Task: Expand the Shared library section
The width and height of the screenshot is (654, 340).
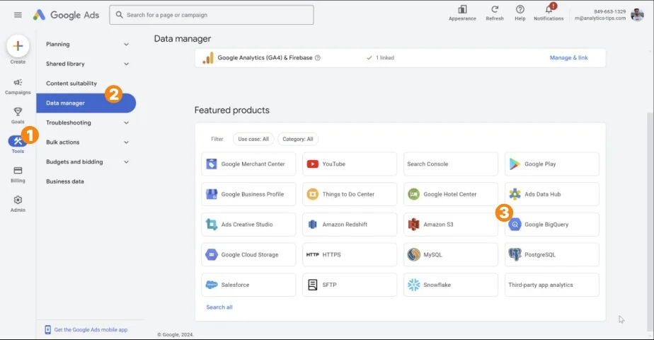Action: click(x=86, y=64)
